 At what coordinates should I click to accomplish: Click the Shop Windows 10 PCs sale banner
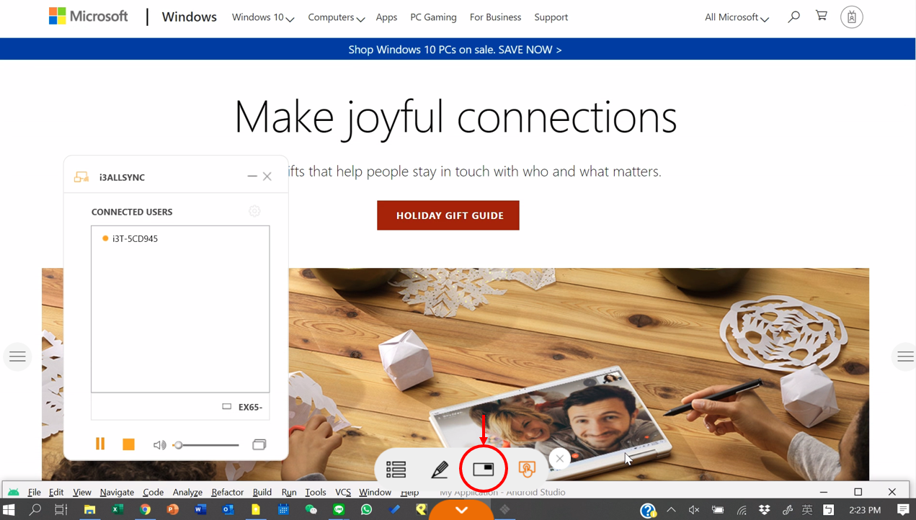(455, 50)
